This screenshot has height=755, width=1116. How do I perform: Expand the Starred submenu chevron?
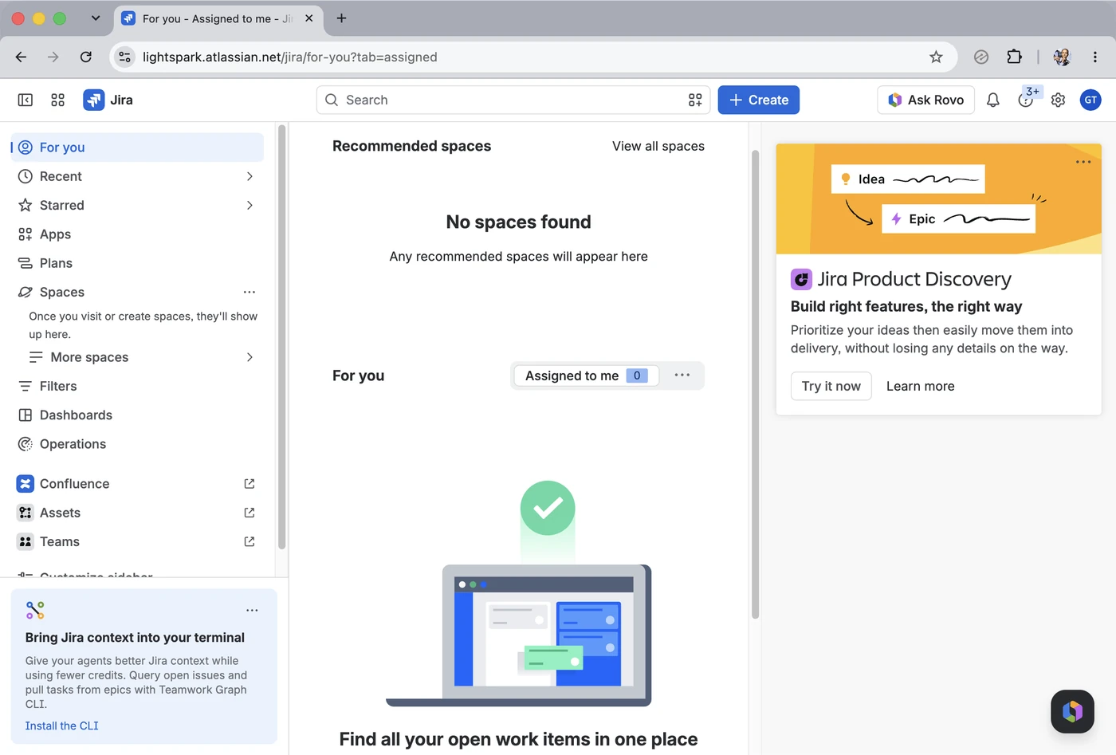250,205
